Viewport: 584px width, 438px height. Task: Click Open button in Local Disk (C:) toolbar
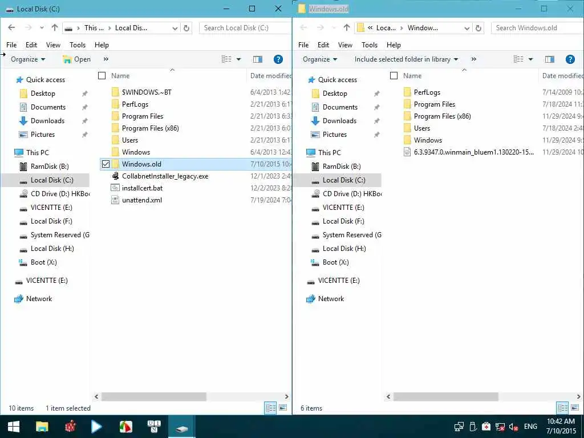[77, 59]
